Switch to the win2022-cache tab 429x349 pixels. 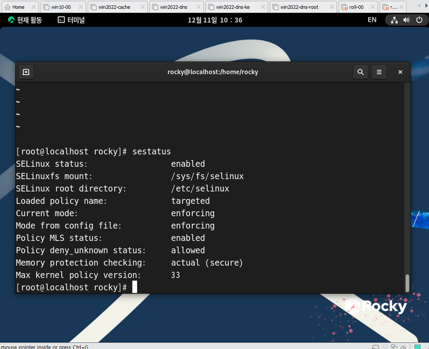(x=114, y=7)
